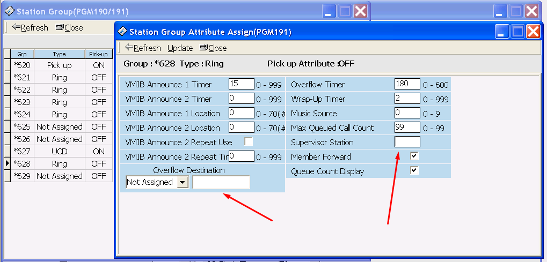Click Close in the PGM191 toolbar
The width and height of the screenshot is (547, 262).
point(213,48)
